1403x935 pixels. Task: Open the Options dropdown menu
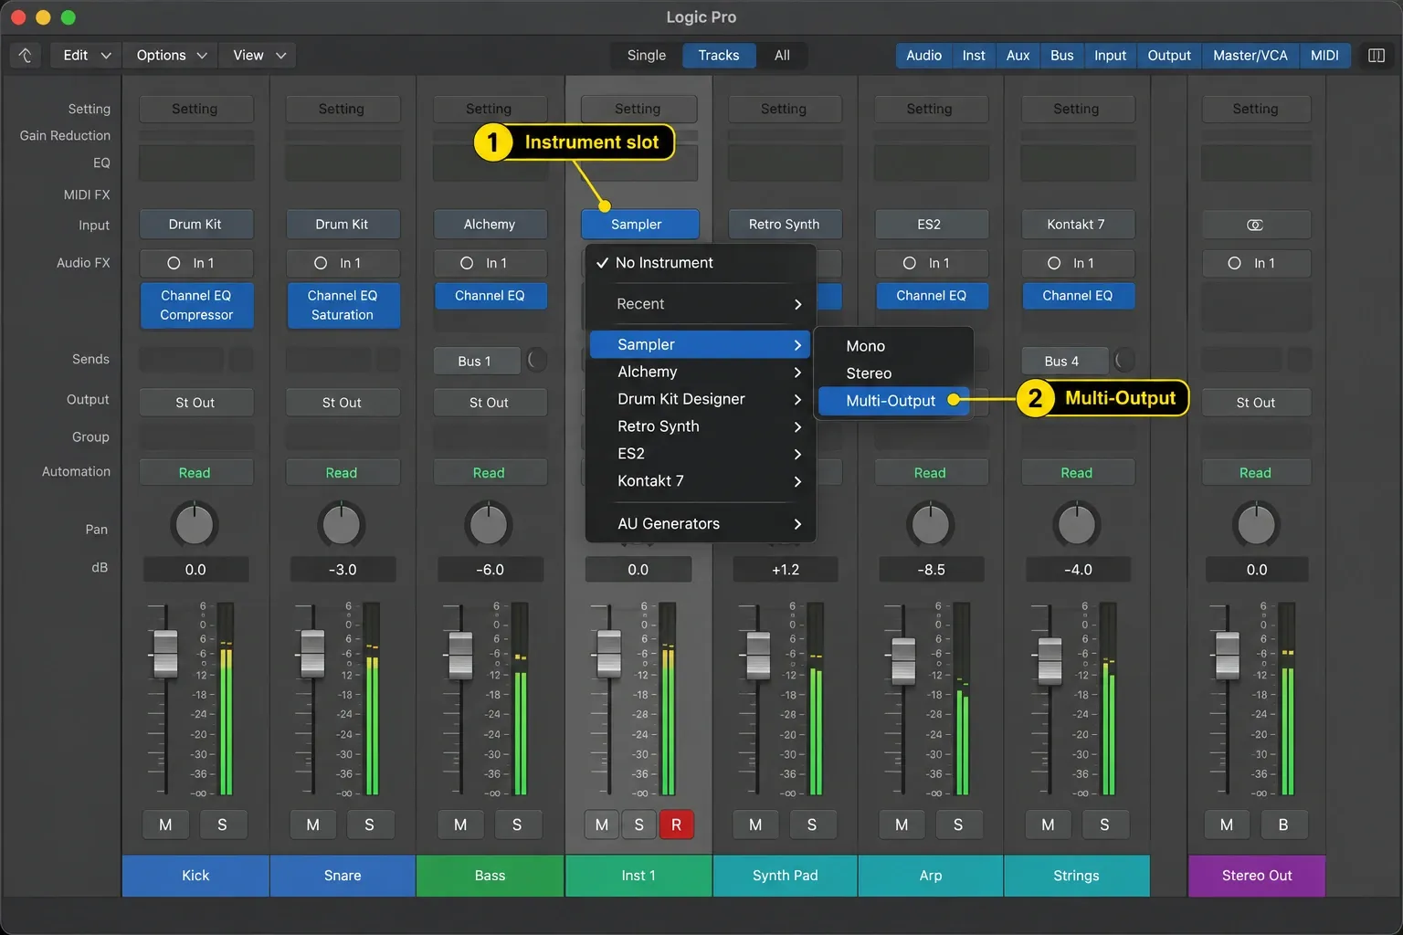[171, 56]
